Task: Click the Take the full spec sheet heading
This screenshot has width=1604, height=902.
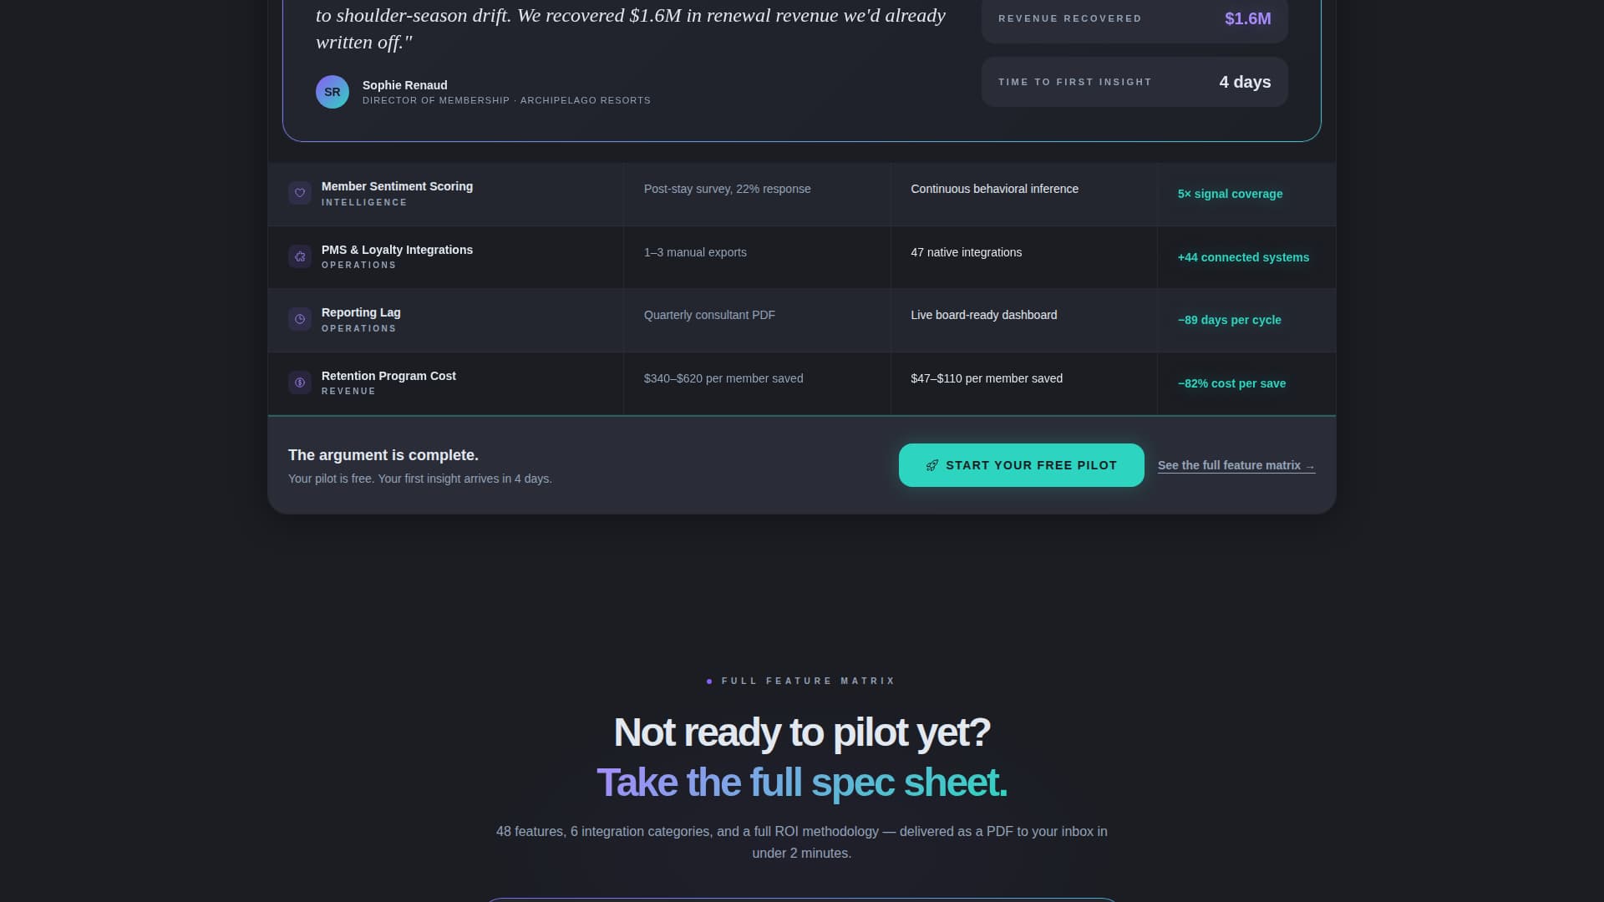Action: pyautogui.click(x=801, y=783)
